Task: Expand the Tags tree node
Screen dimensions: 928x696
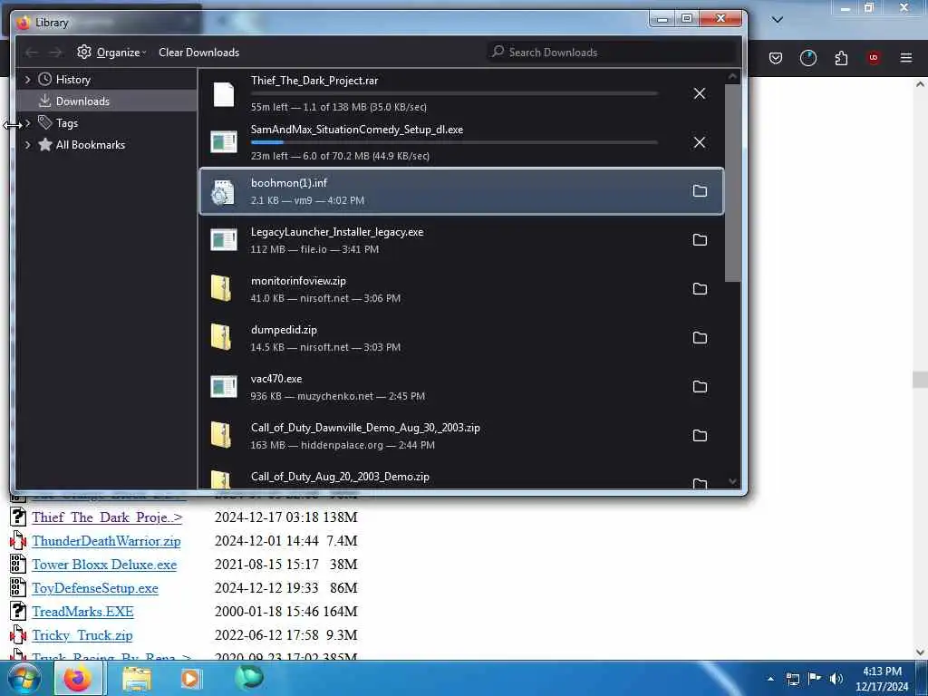Action: (x=27, y=123)
